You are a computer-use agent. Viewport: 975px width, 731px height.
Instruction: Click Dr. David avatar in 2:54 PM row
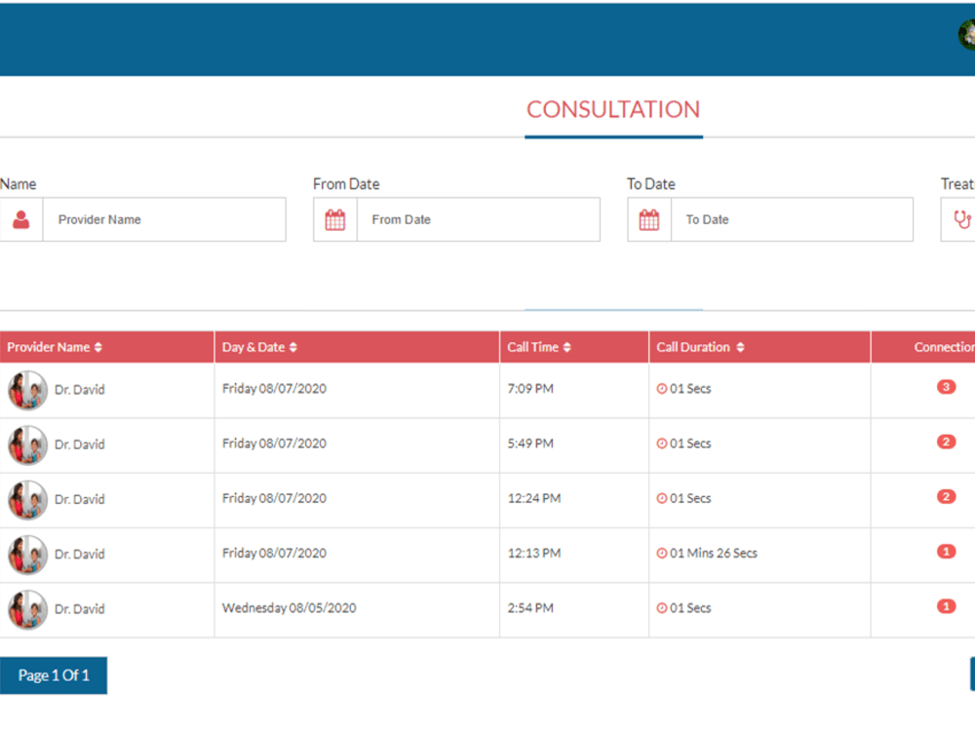[x=28, y=609]
